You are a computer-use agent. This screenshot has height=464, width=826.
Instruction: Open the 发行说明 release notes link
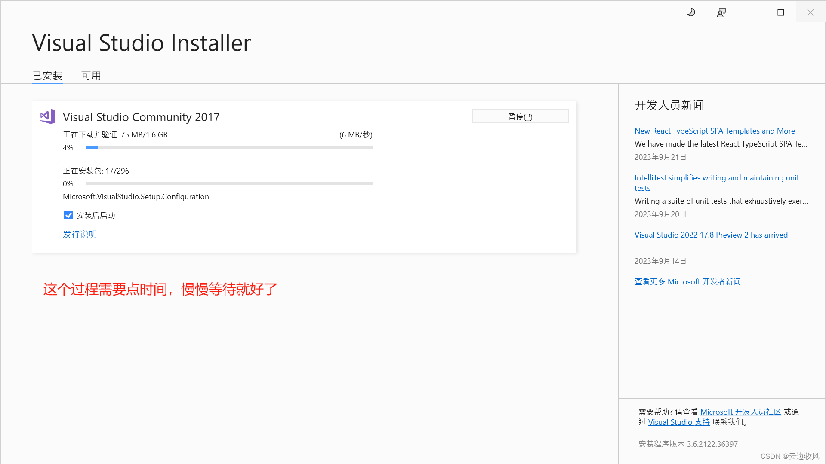[80, 235]
